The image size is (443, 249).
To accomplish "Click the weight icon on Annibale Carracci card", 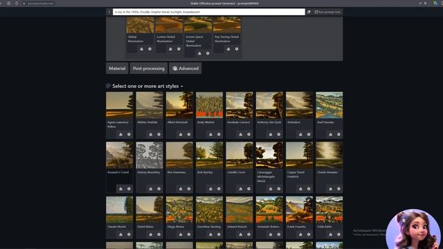I will click(240, 134).
